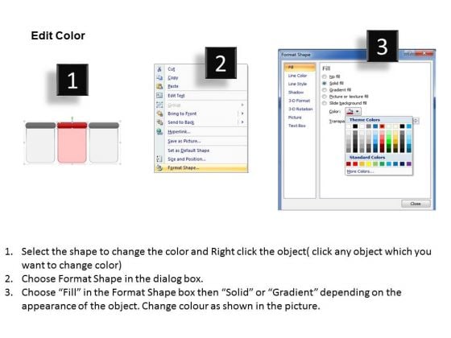Expand the Bring to Front submenu arrow
The height and width of the screenshot is (338, 451).
point(242,113)
